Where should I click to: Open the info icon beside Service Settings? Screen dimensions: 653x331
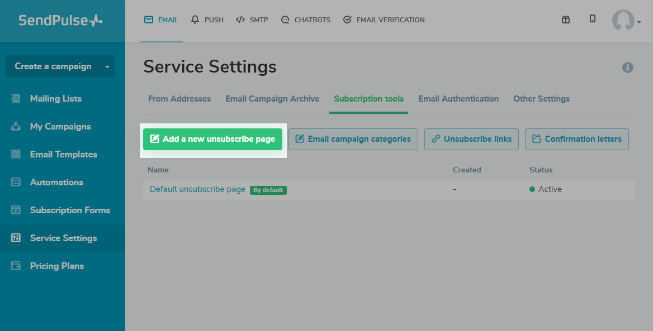click(x=628, y=68)
